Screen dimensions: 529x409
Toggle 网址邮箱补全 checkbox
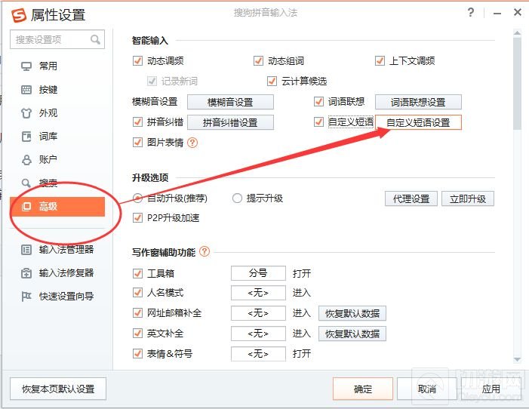click(x=137, y=313)
